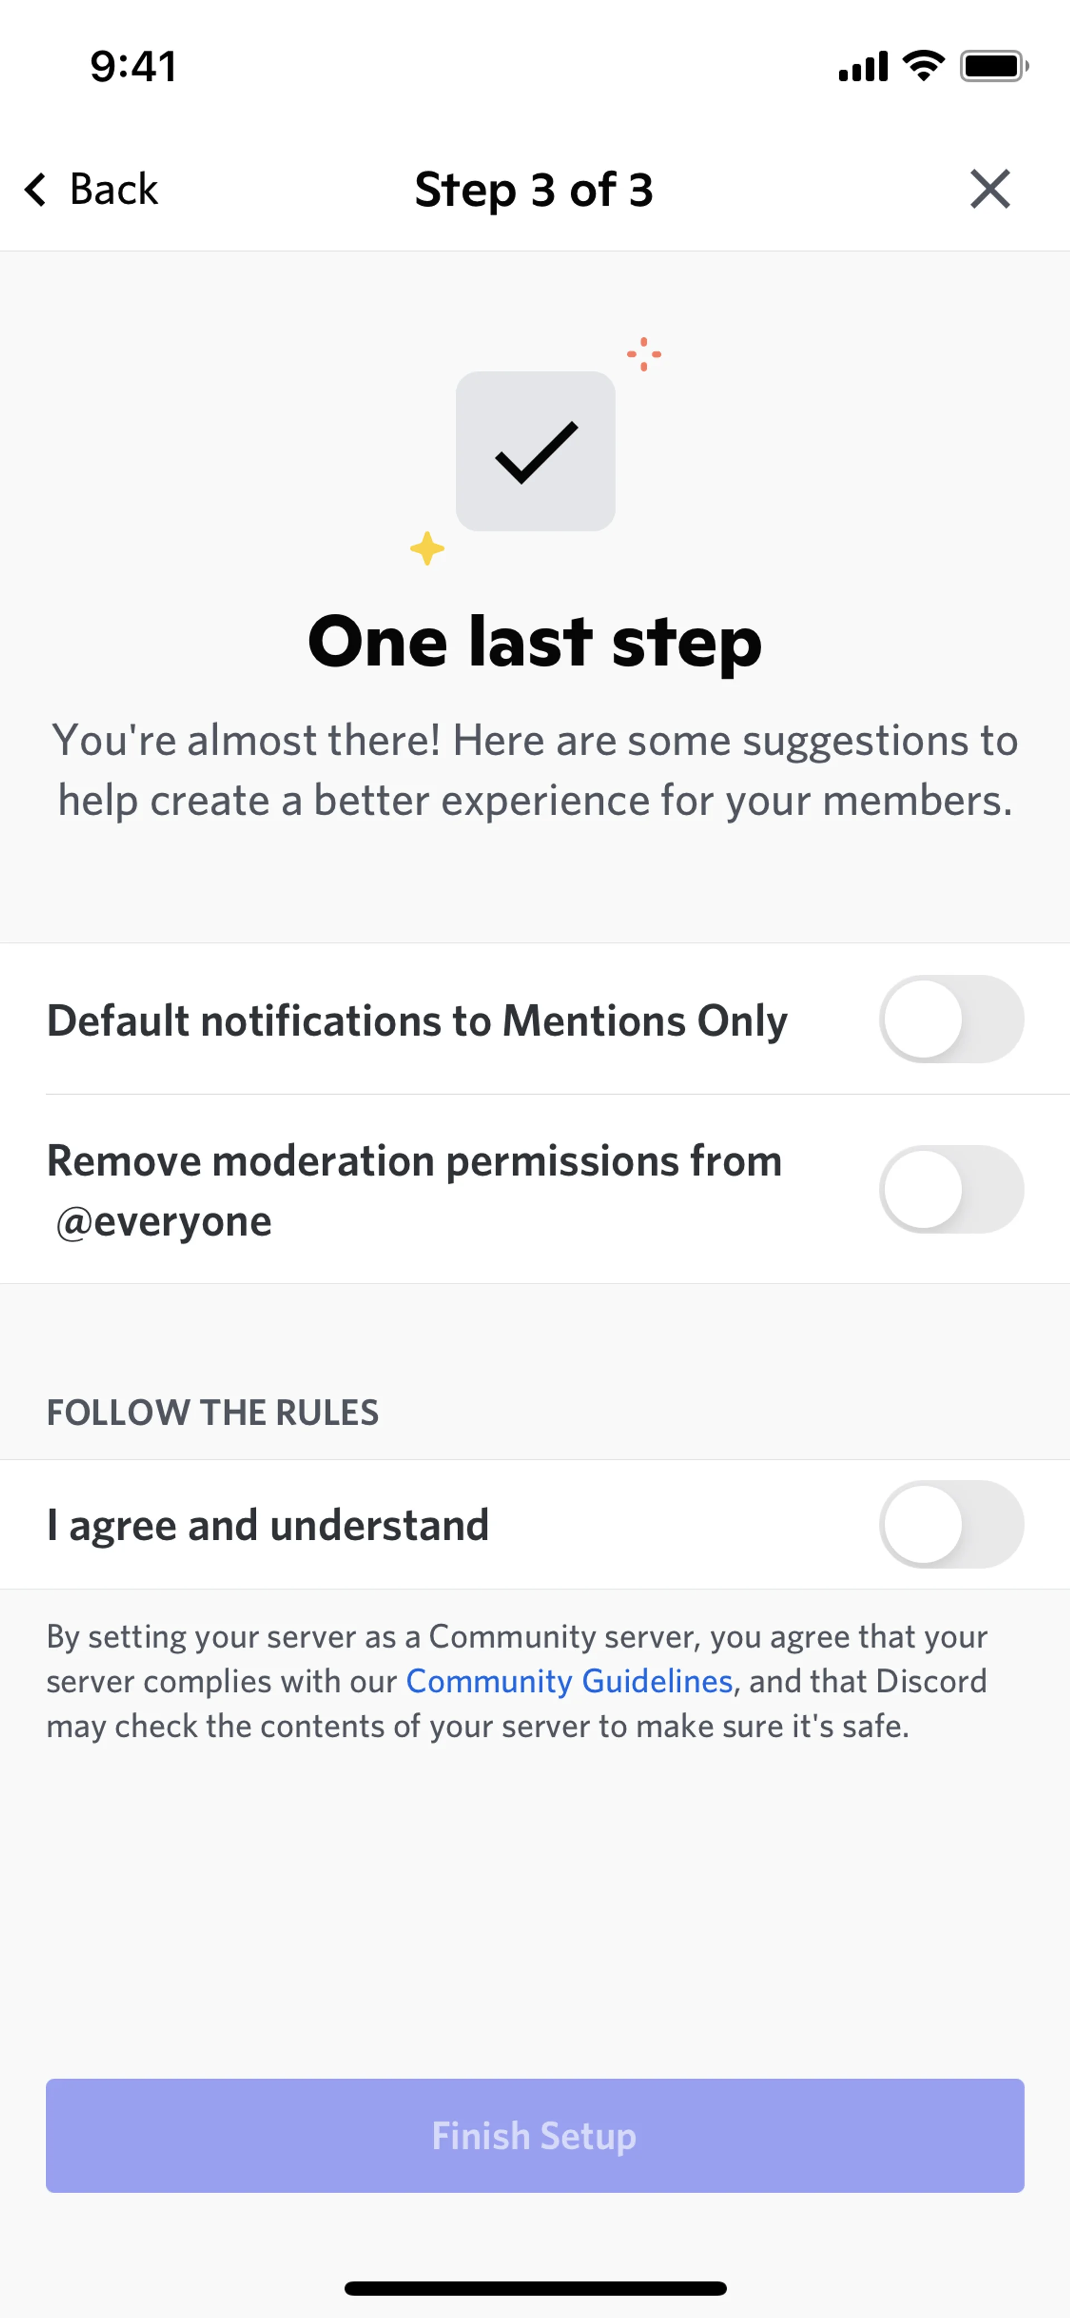Image resolution: width=1070 pixels, height=2318 pixels.
Task: Tap the Wi-Fi status icon
Action: (923, 66)
